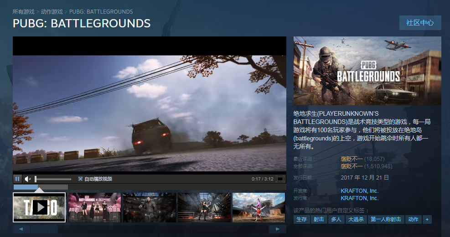Open the 大逃杀 tag

[x=355, y=219]
